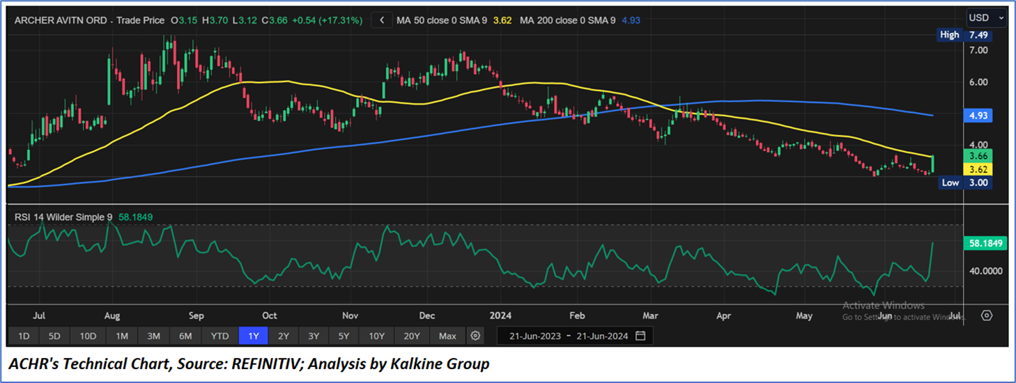This screenshot has height=383, width=1016.
Task: Switch the chart to the 5Y range
Action: click(344, 336)
